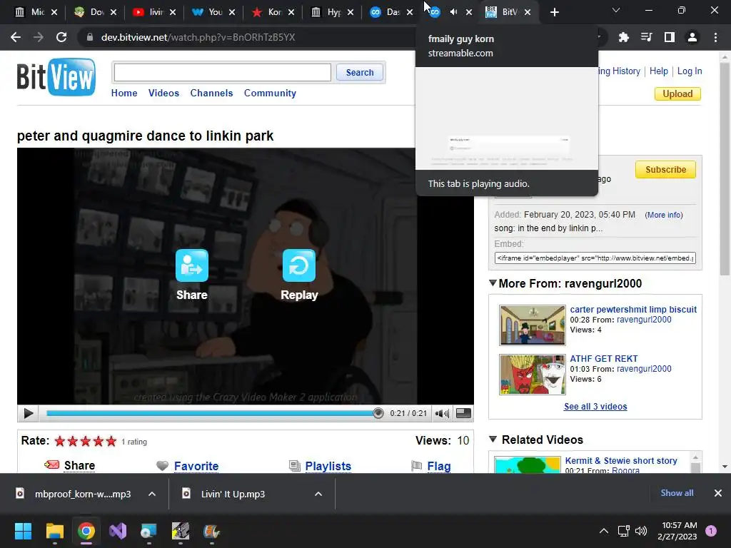
Task: Click the Search button
Action: [x=360, y=72]
